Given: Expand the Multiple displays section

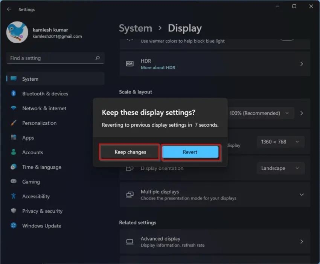Looking at the screenshot, I should coord(301,195).
